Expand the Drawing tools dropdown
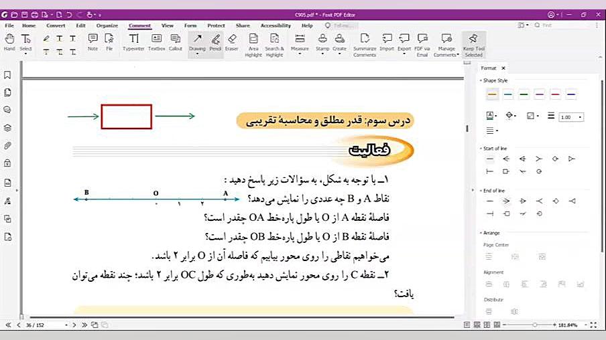Image resolution: width=606 pixels, height=340 pixels. coord(197,54)
